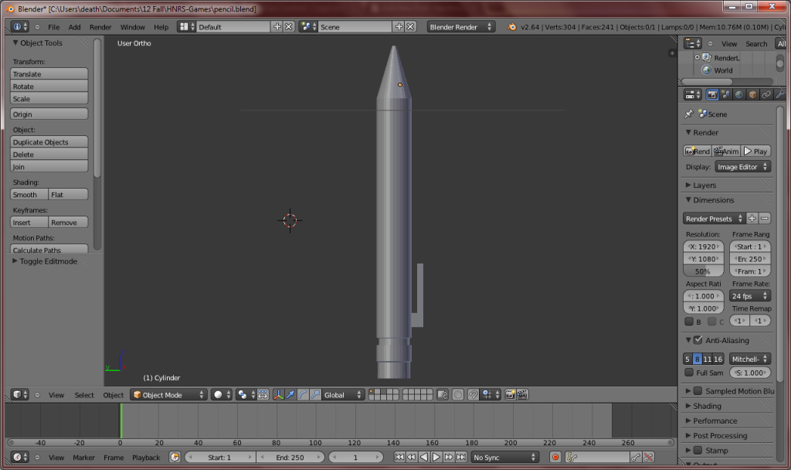The image size is (791, 470).
Task: Pin the properties context with pushpin icon
Action: pos(688,114)
